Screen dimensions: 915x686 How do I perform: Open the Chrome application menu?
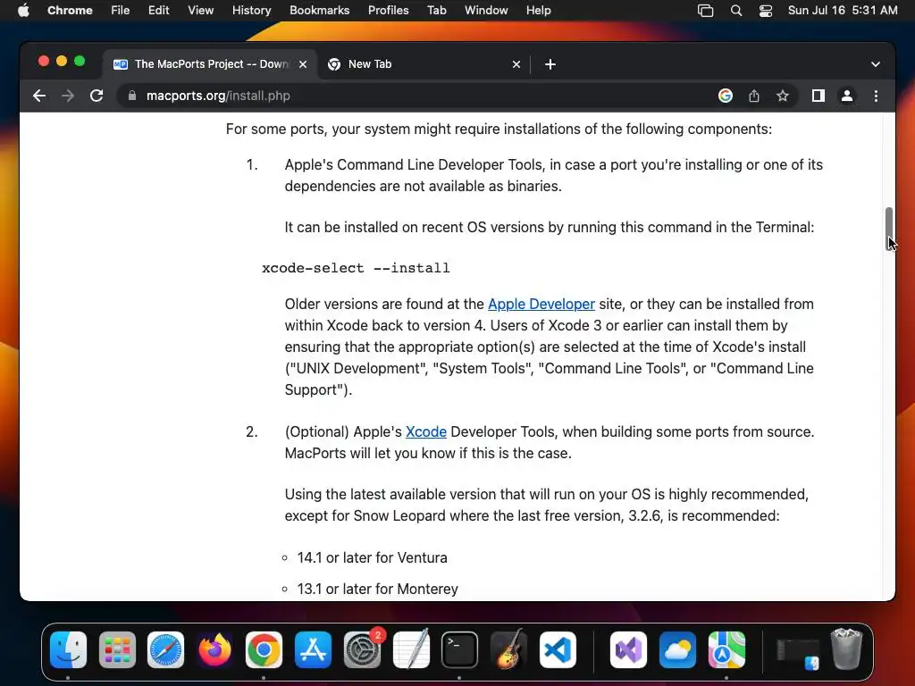click(x=70, y=11)
